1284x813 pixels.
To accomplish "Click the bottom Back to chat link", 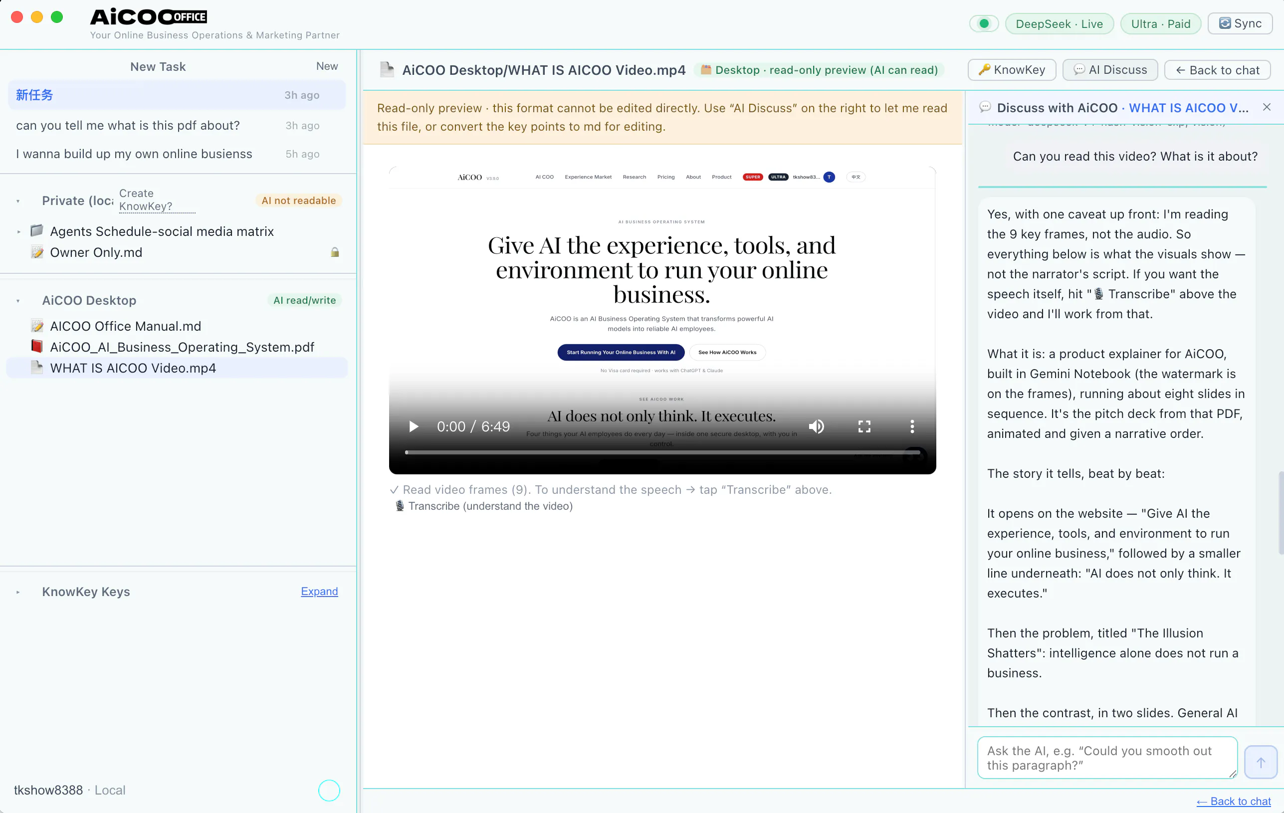I will [x=1233, y=801].
